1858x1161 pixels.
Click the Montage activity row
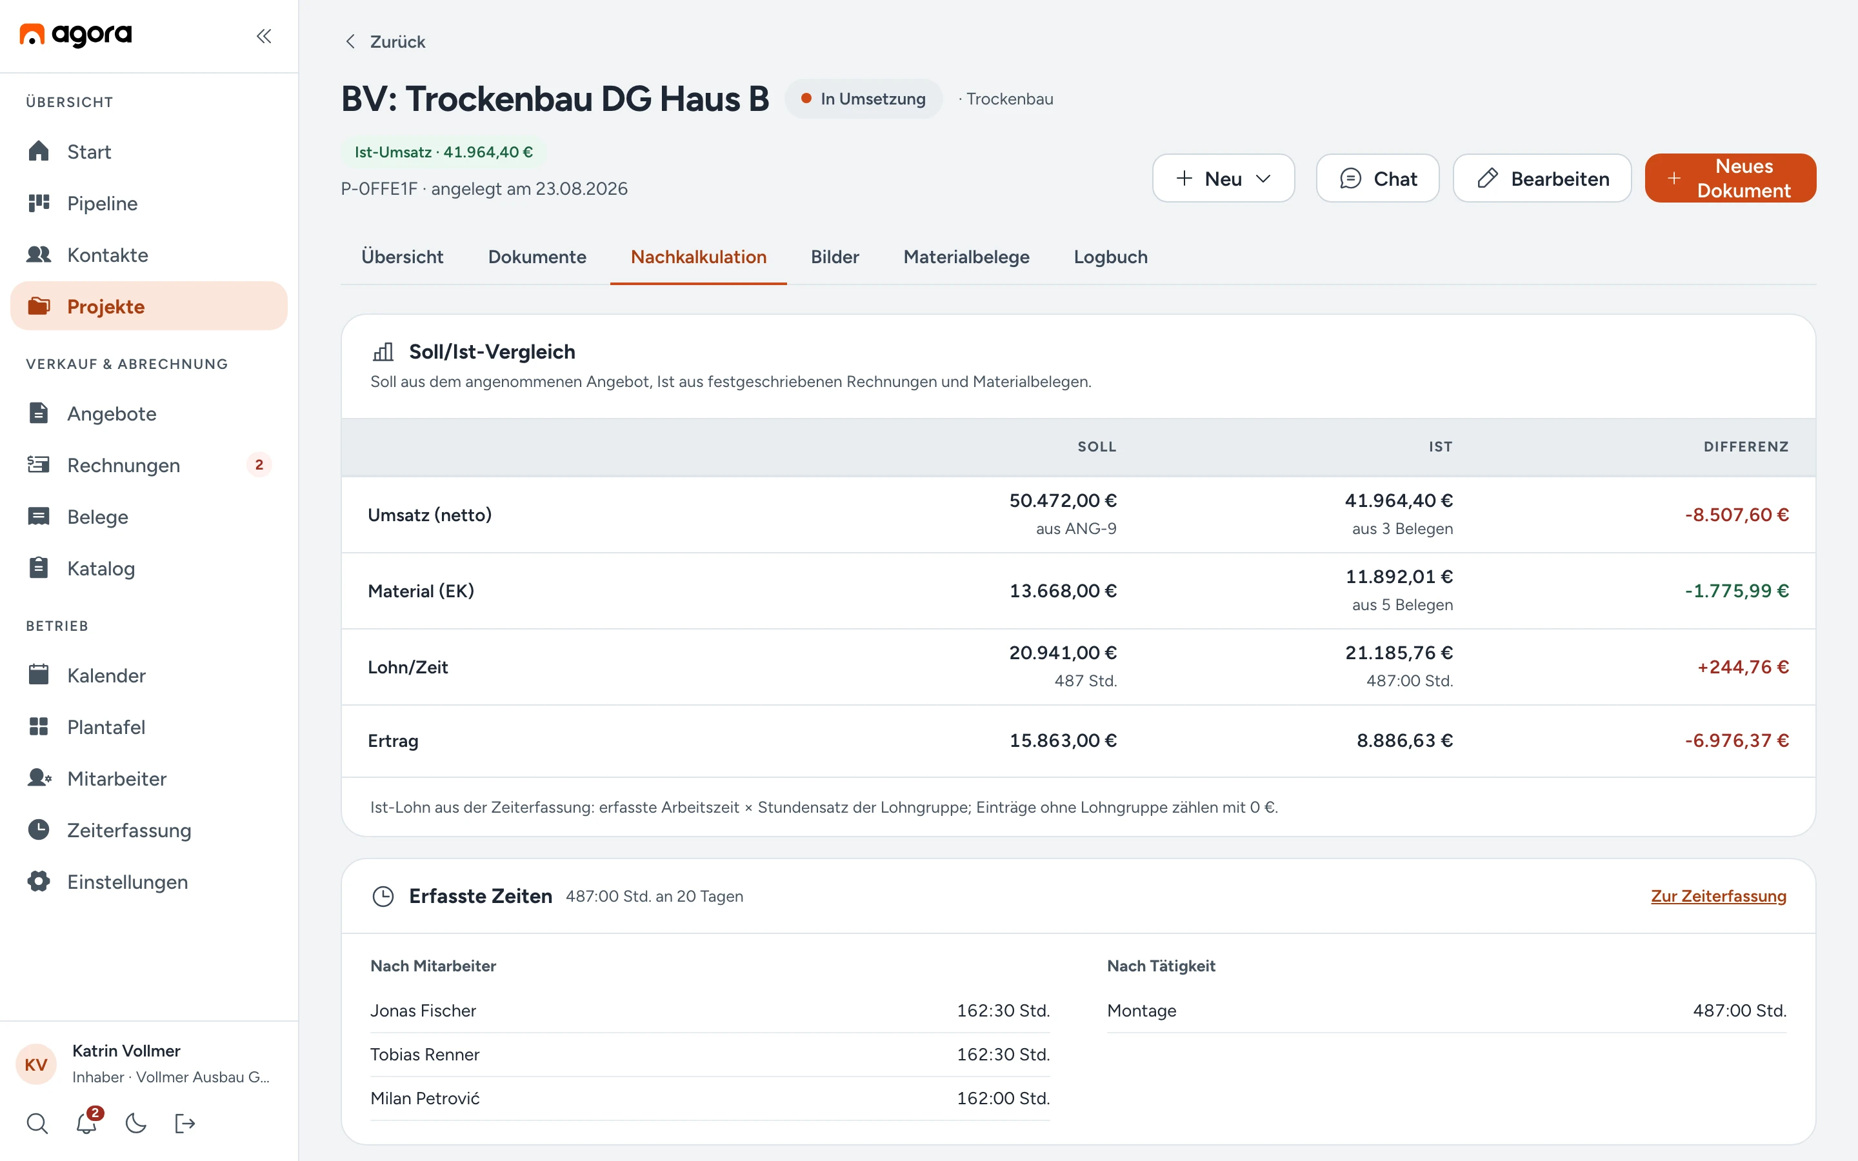[x=1446, y=1011]
